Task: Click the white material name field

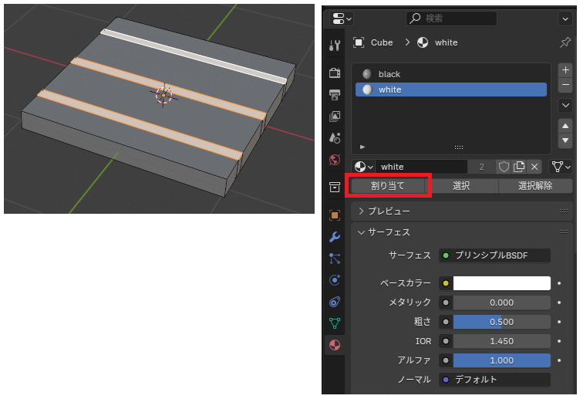Action: coord(421,167)
